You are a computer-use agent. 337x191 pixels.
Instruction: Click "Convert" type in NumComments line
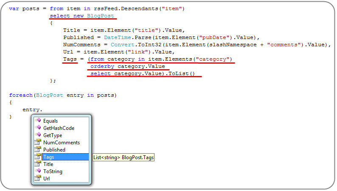coord(123,45)
